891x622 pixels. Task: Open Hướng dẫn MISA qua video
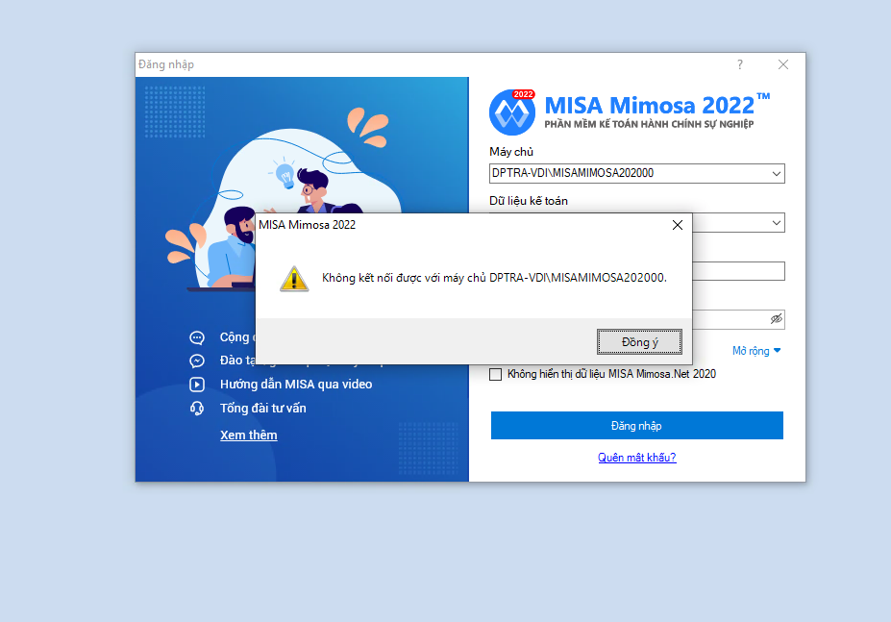[x=296, y=385]
